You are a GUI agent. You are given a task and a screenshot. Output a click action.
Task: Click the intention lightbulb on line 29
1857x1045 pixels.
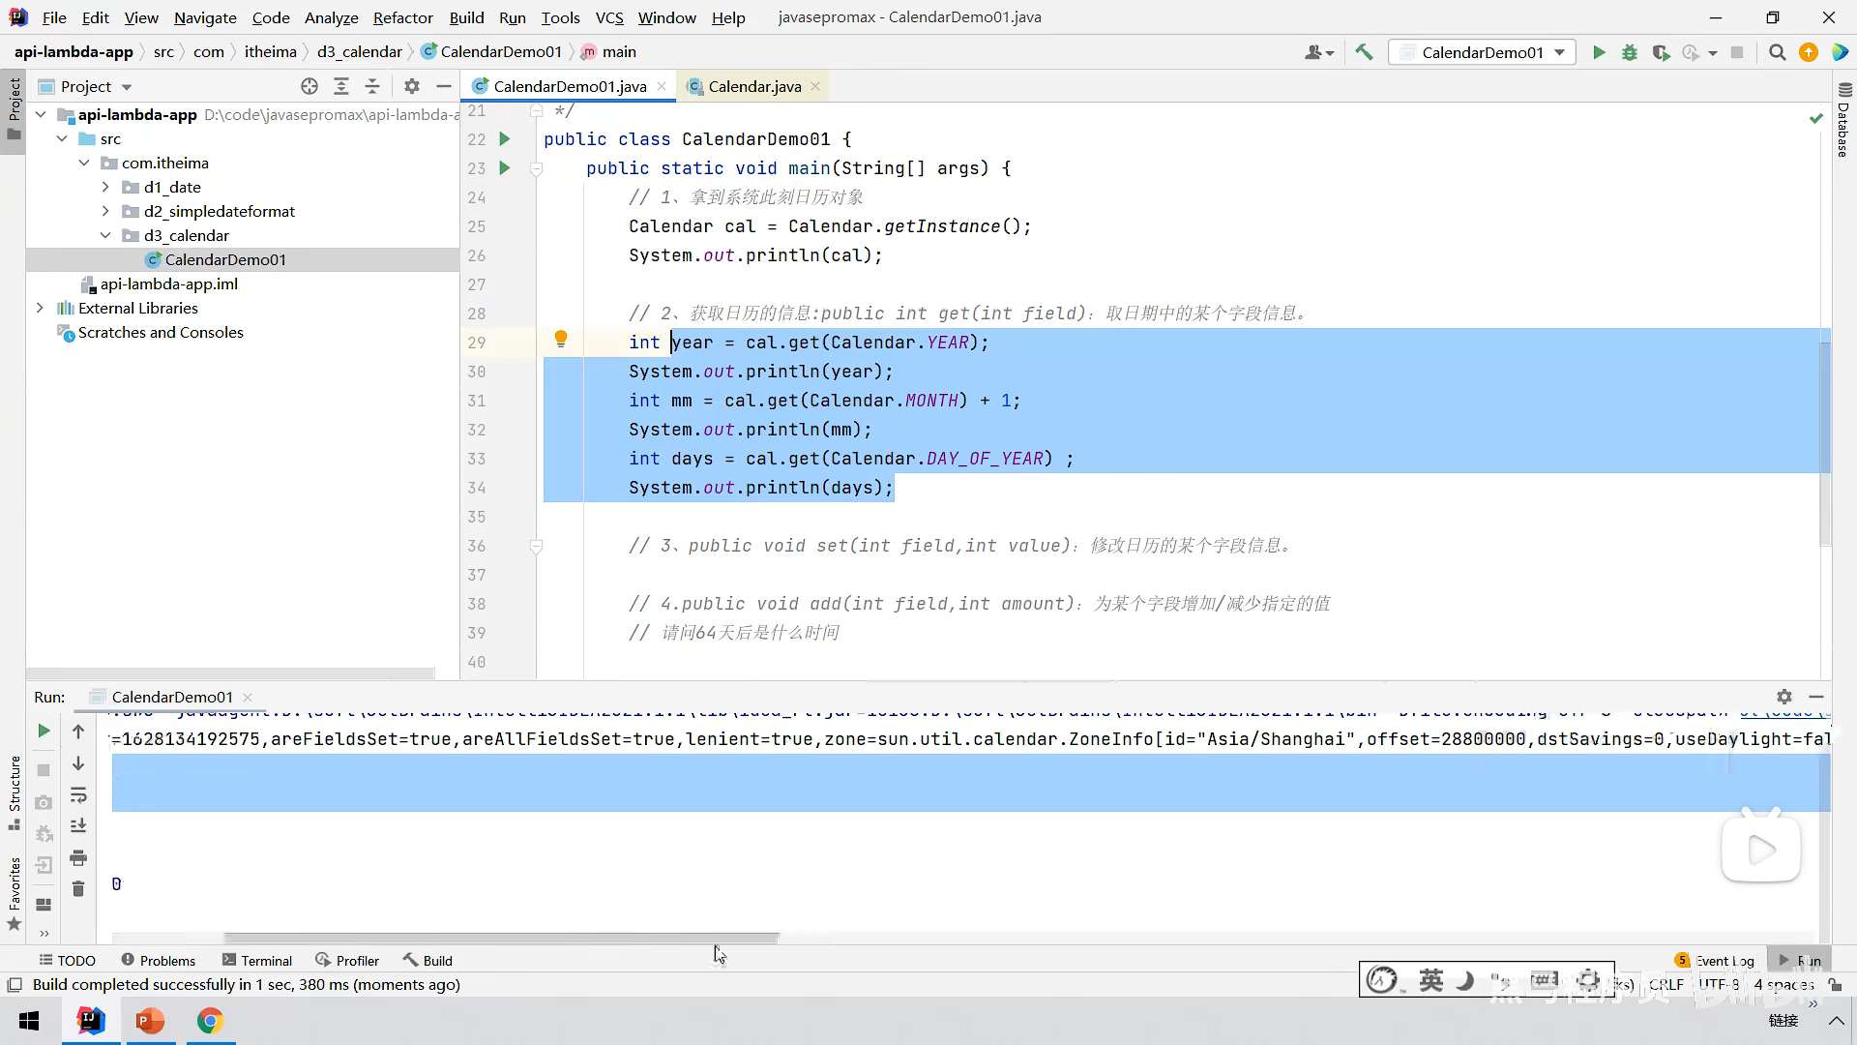point(560,339)
